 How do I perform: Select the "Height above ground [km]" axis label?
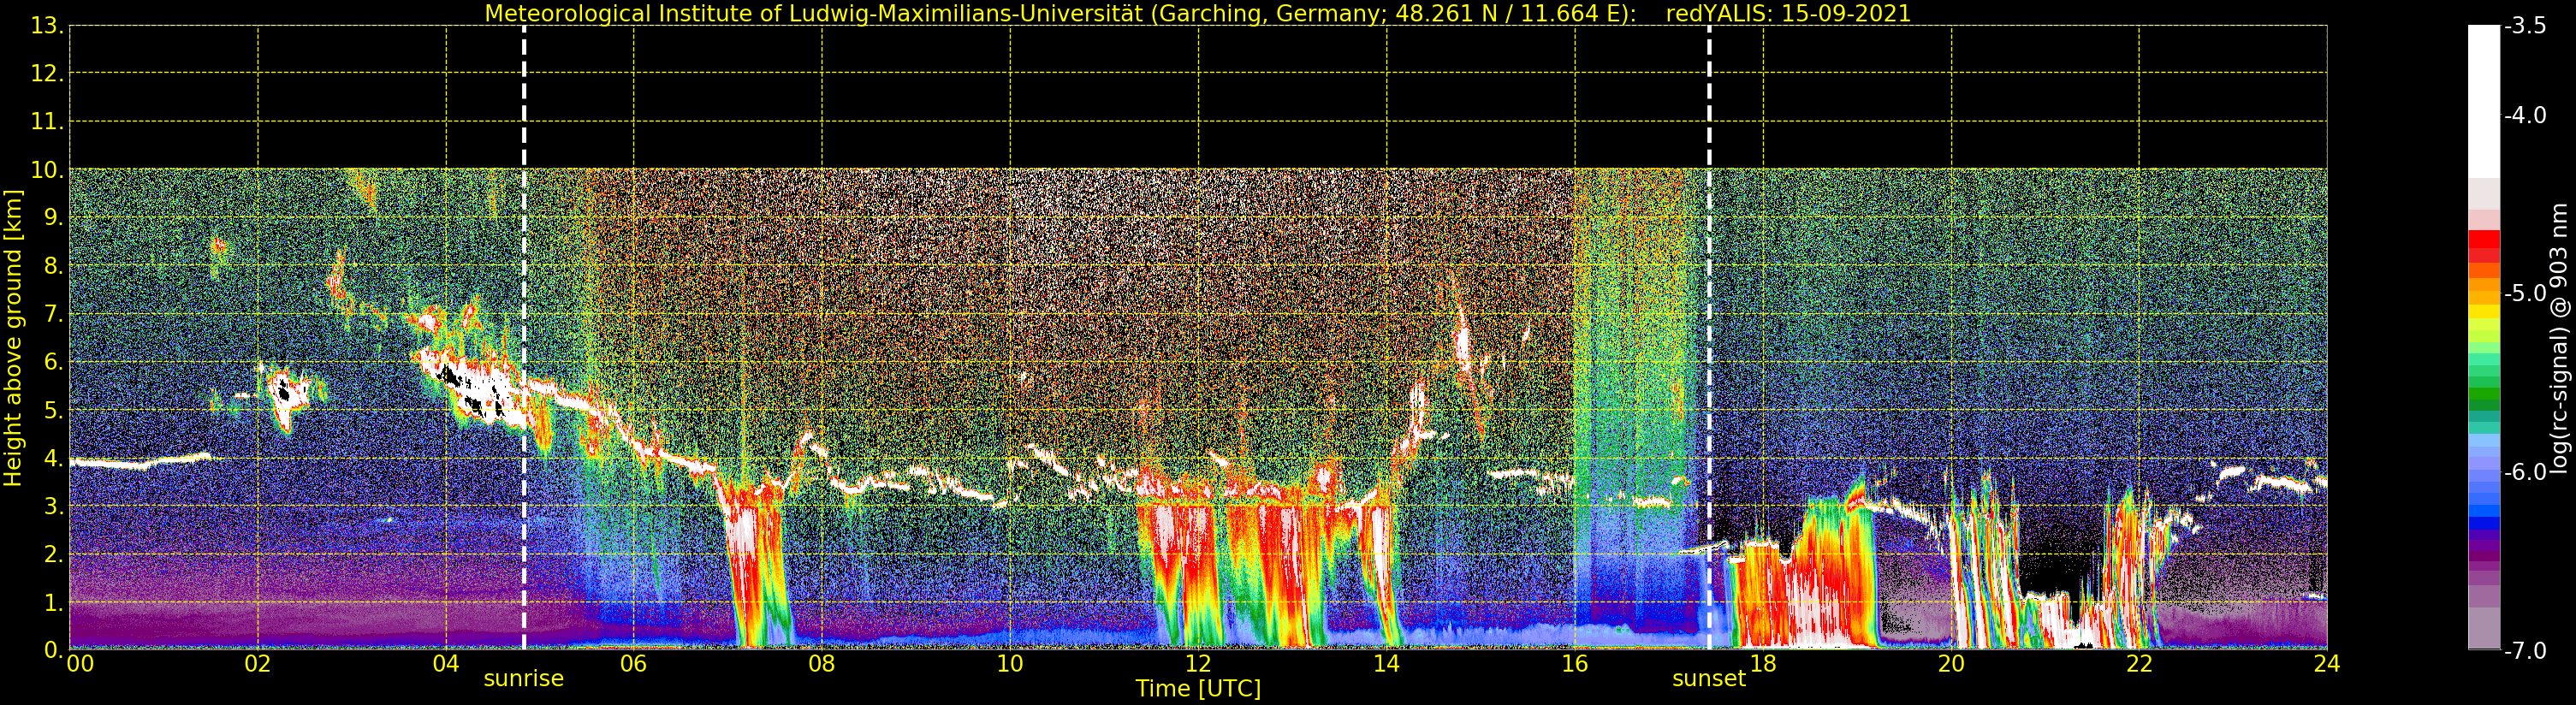point(13,338)
